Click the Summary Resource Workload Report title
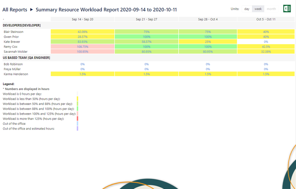 (106, 10)
